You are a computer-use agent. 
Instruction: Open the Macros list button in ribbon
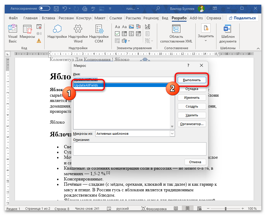tap(27, 32)
